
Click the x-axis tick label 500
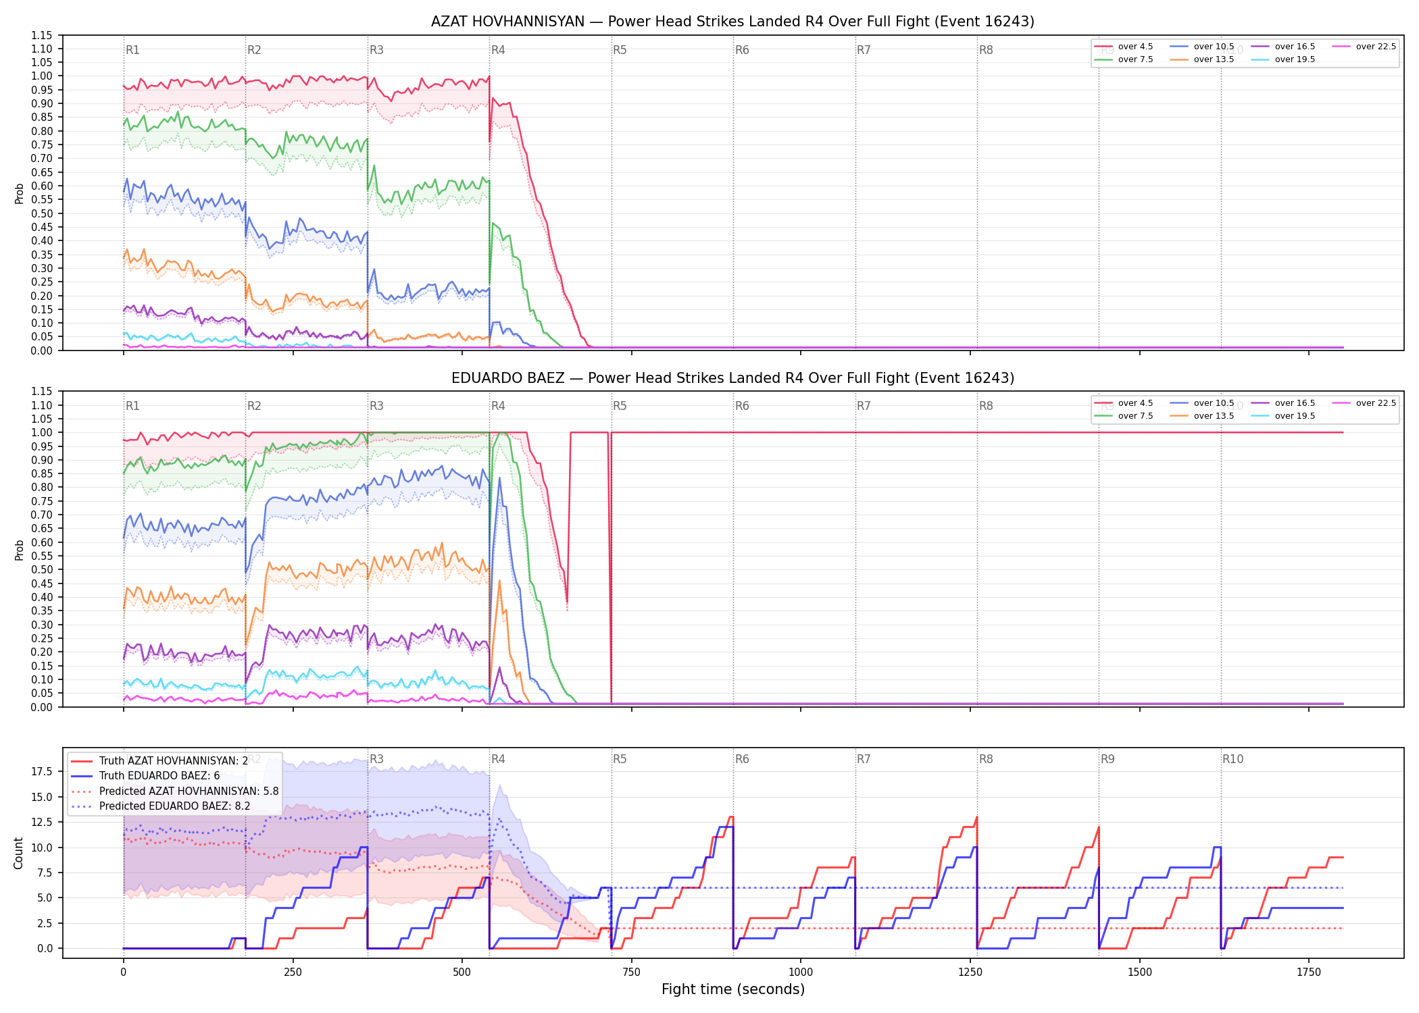(x=462, y=972)
